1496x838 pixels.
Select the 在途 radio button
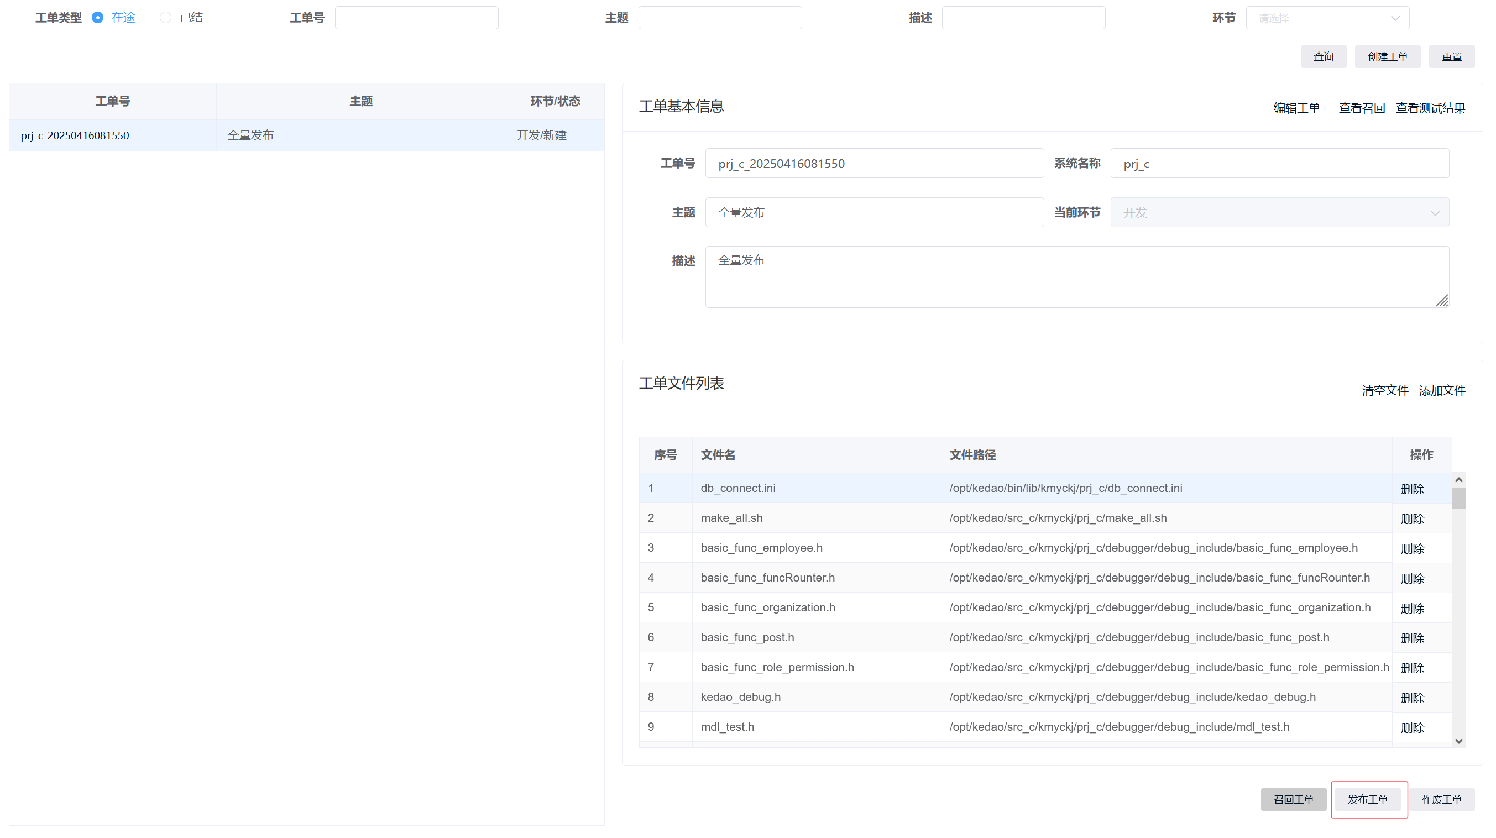[97, 18]
